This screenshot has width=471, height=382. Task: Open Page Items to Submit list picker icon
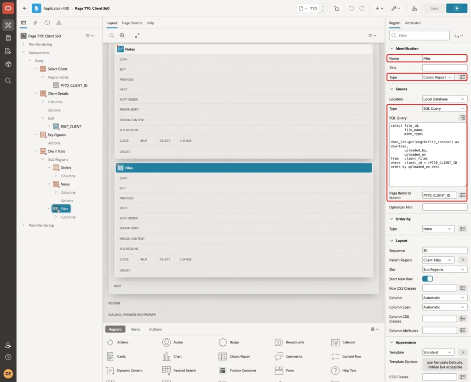(463, 195)
